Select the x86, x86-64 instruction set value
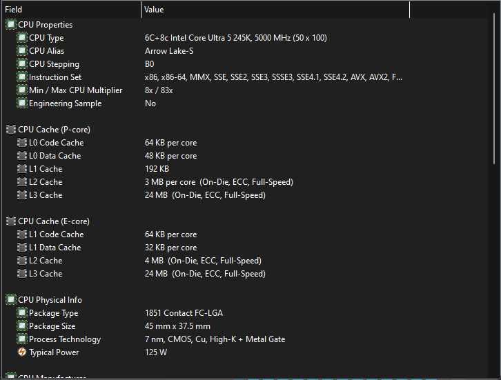501x380 pixels. pos(273,77)
